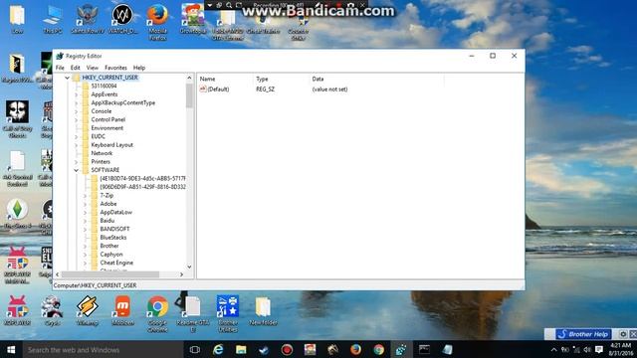Click the tree pane scroll-up arrow
The height and width of the screenshot is (358, 637).
pyautogui.click(x=189, y=78)
